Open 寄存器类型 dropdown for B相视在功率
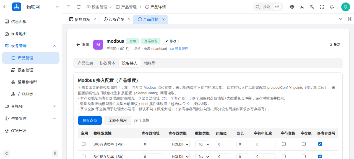This screenshot has height=159, width=354. pos(179,156)
